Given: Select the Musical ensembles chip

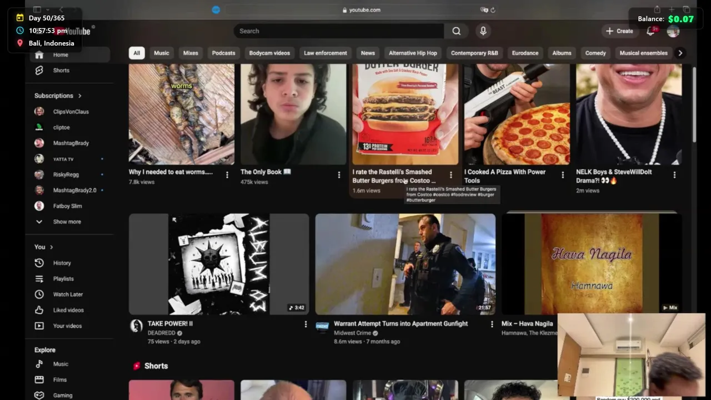Looking at the screenshot, I should click(x=643, y=53).
